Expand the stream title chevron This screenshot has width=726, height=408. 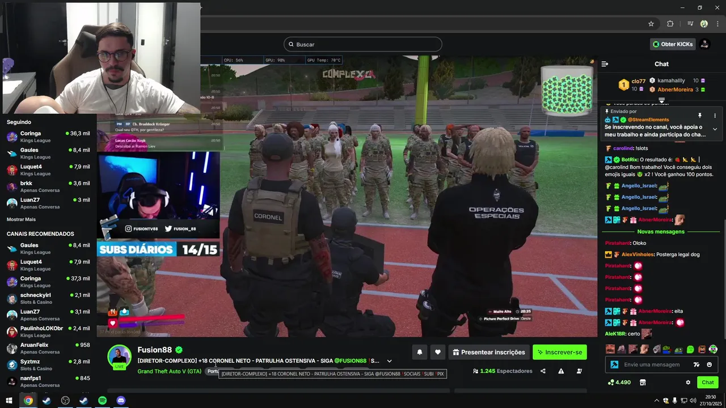click(389, 361)
